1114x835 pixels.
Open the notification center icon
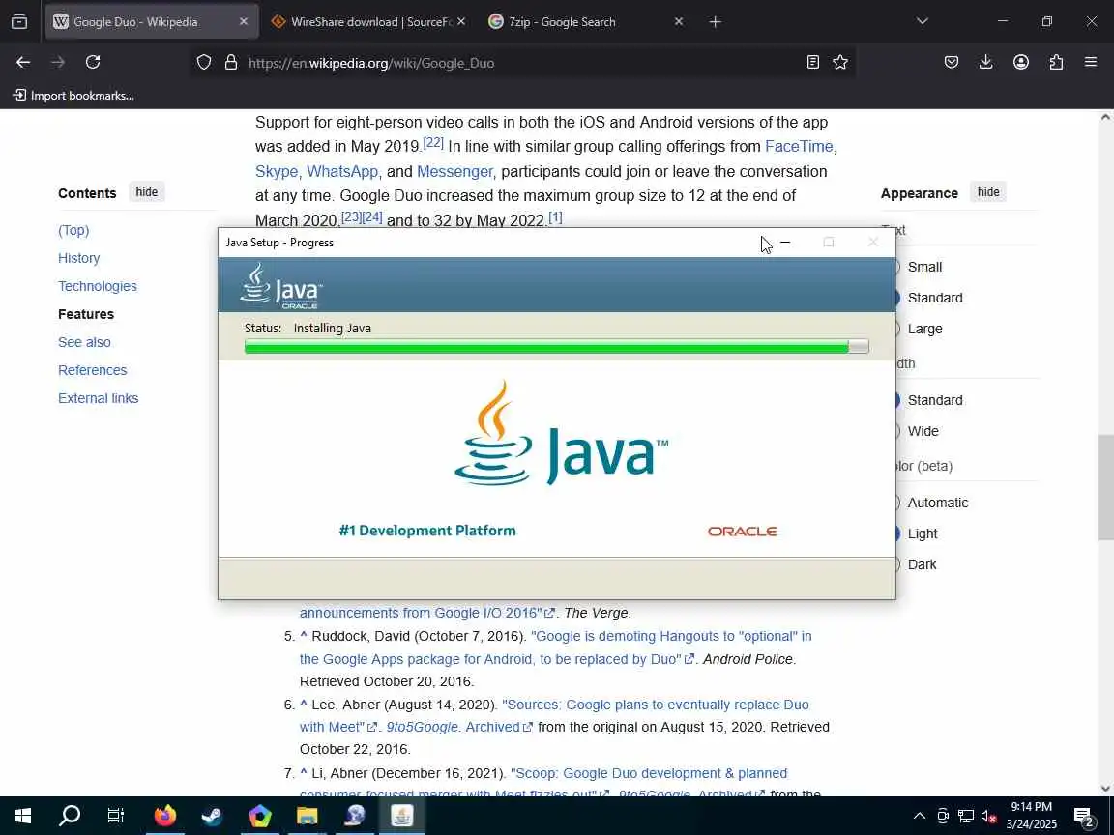click(x=1084, y=817)
